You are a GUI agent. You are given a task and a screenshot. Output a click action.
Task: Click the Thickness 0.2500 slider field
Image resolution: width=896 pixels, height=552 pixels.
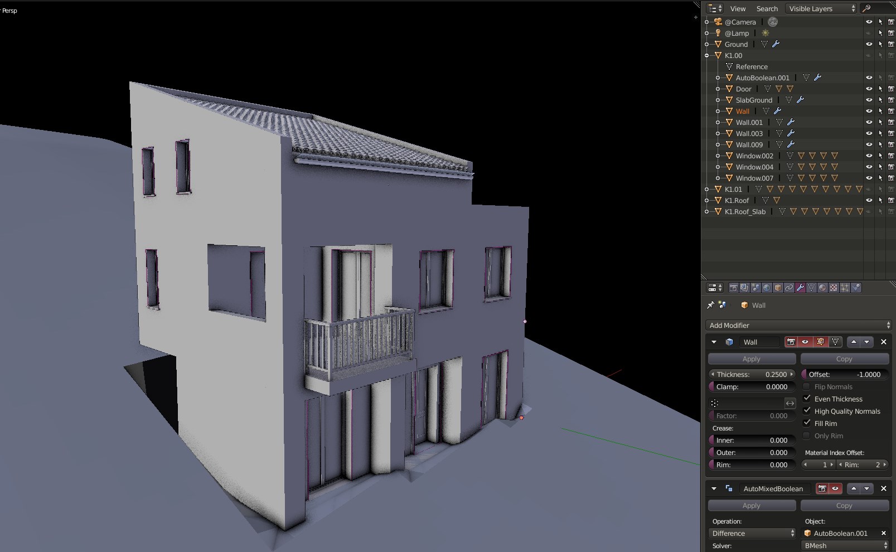(x=752, y=374)
